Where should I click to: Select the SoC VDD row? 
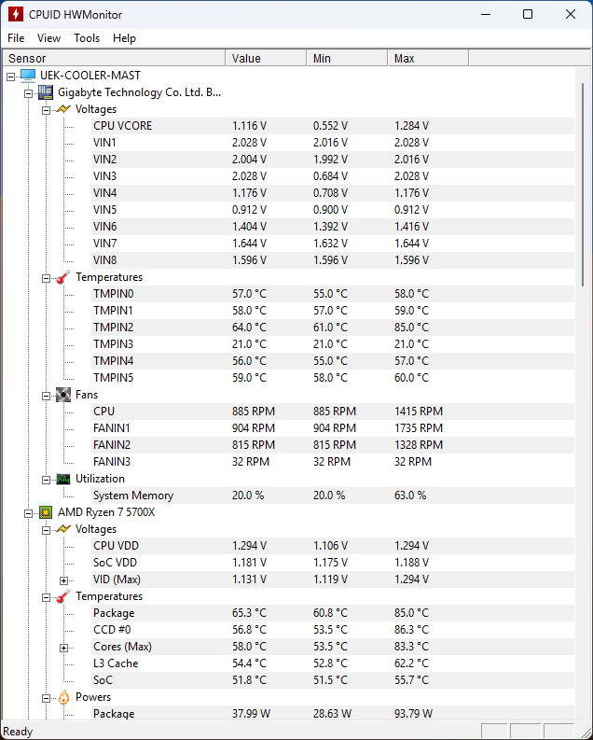click(x=333, y=563)
